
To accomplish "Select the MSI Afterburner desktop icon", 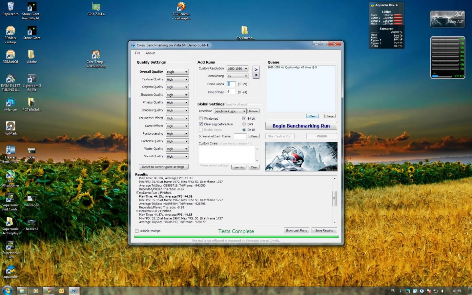I will pyautogui.click(x=10, y=178).
